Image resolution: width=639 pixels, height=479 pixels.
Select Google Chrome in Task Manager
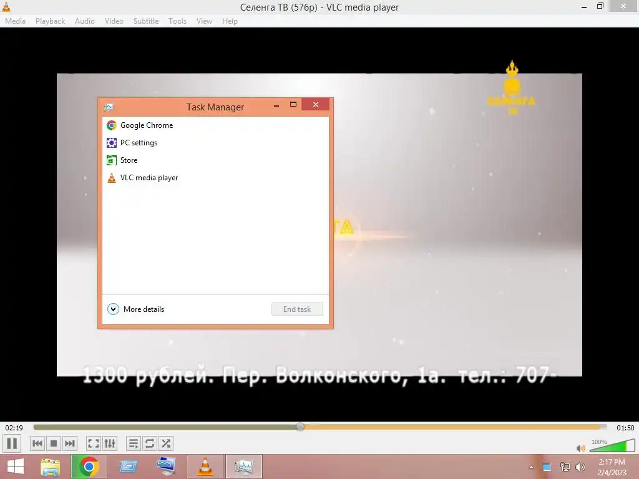click(x=215, y=125)
